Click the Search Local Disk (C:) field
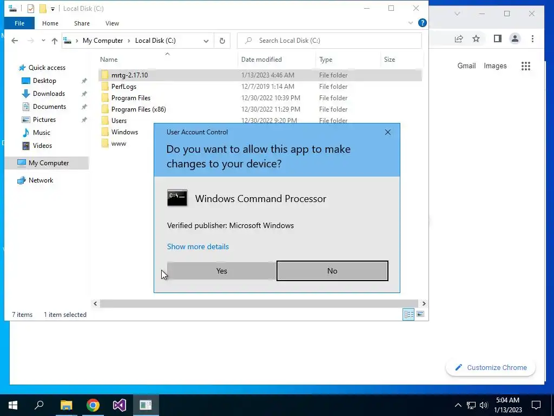Screen dimensions: 554x416 coord(329,41)
